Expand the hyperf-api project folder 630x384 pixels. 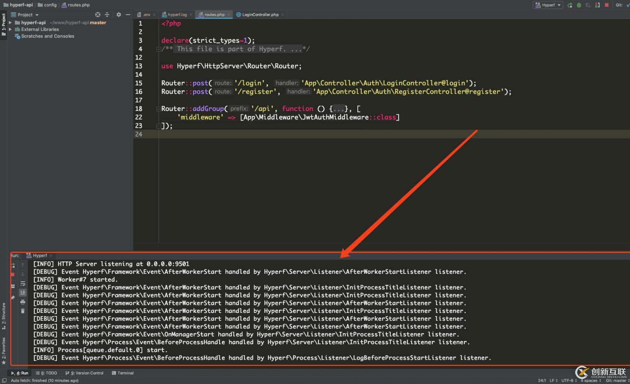click(10, 23)
